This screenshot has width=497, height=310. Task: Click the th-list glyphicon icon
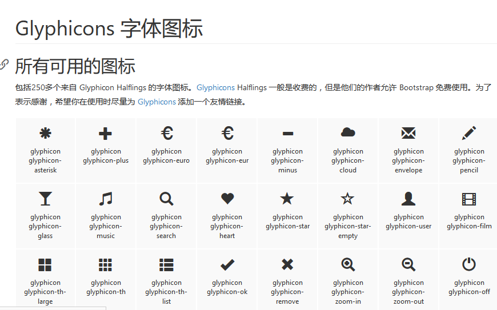pyautogui.click(x=166, y=265)
